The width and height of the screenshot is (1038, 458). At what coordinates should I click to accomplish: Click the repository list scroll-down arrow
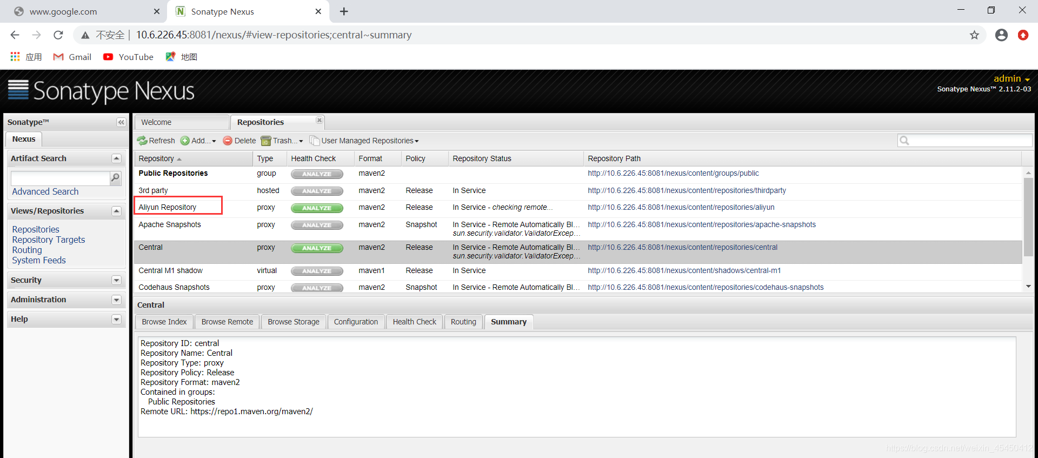[1028, 287]
